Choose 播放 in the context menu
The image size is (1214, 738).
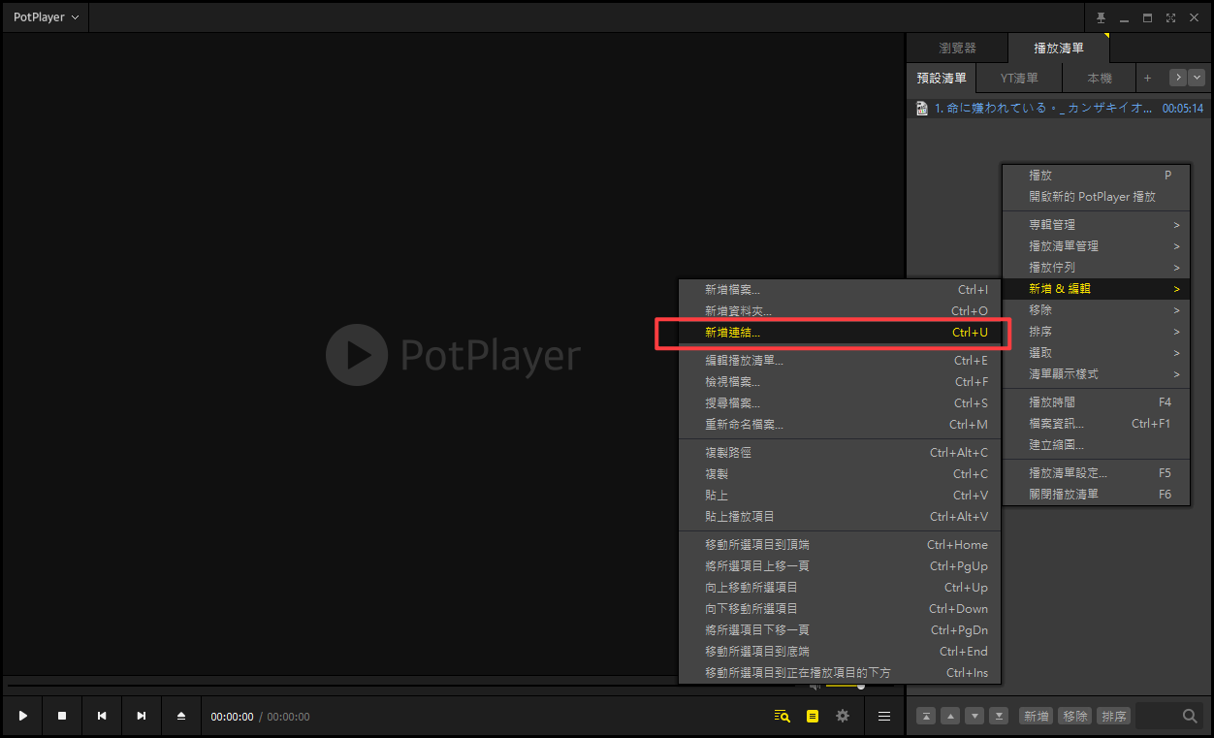click(1096, 176)
